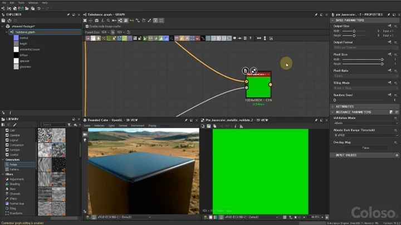Screen dimensions: 401x225
Task: Toggle Enable node image cache checkbox
Action: (87, 26)
